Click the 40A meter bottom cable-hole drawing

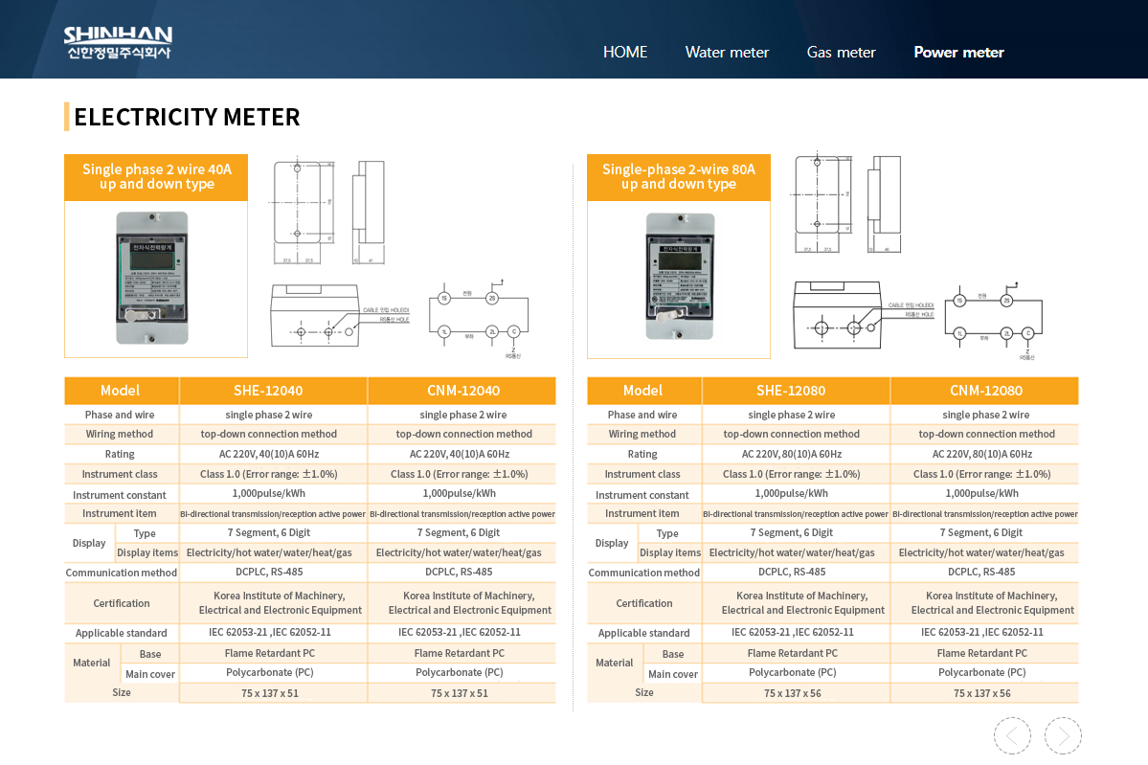pyautogui.click(x=340, y=316)
